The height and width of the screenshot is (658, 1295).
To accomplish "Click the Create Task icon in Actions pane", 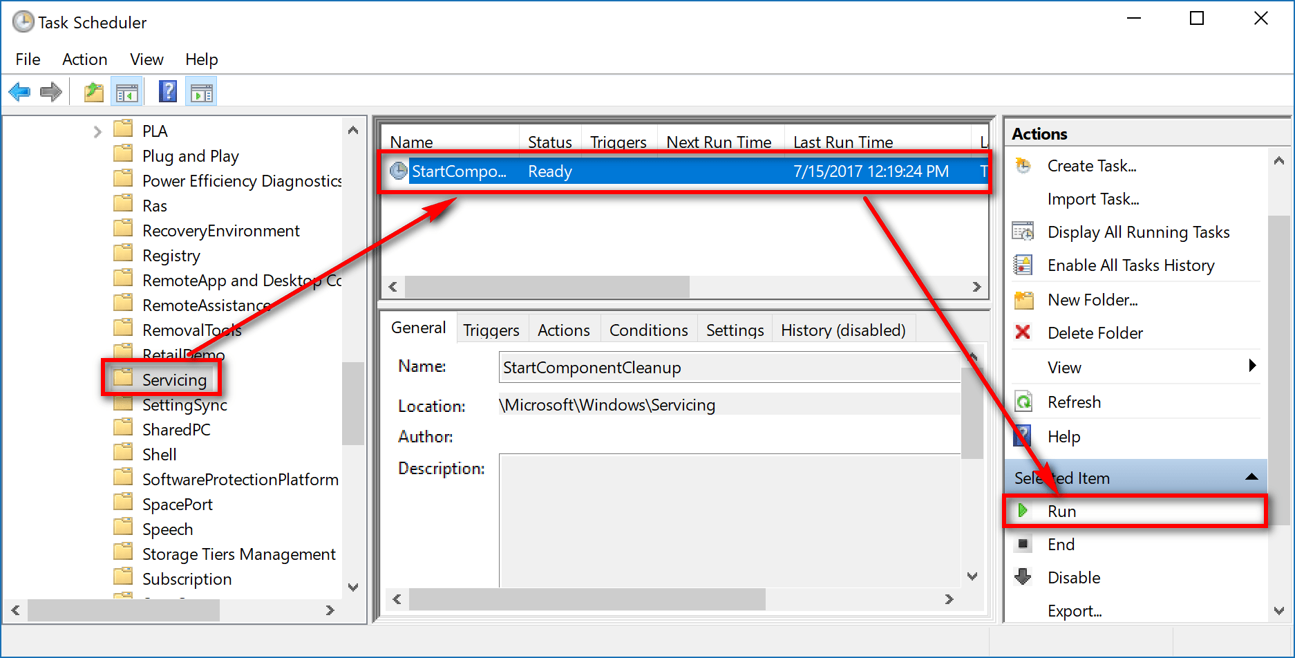I will [1023, 165].
